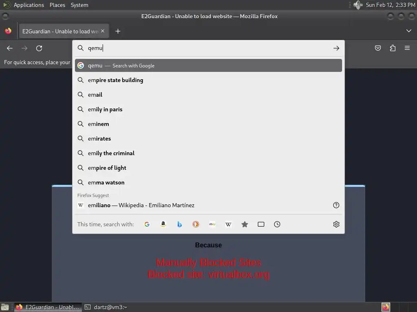Image resolution: width=417 pixels, height=312 pixels.
Task: Open the Extensions puzzle icon
Action: point(393,48)
